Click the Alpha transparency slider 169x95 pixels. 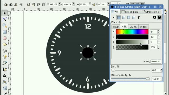point(132,47)
